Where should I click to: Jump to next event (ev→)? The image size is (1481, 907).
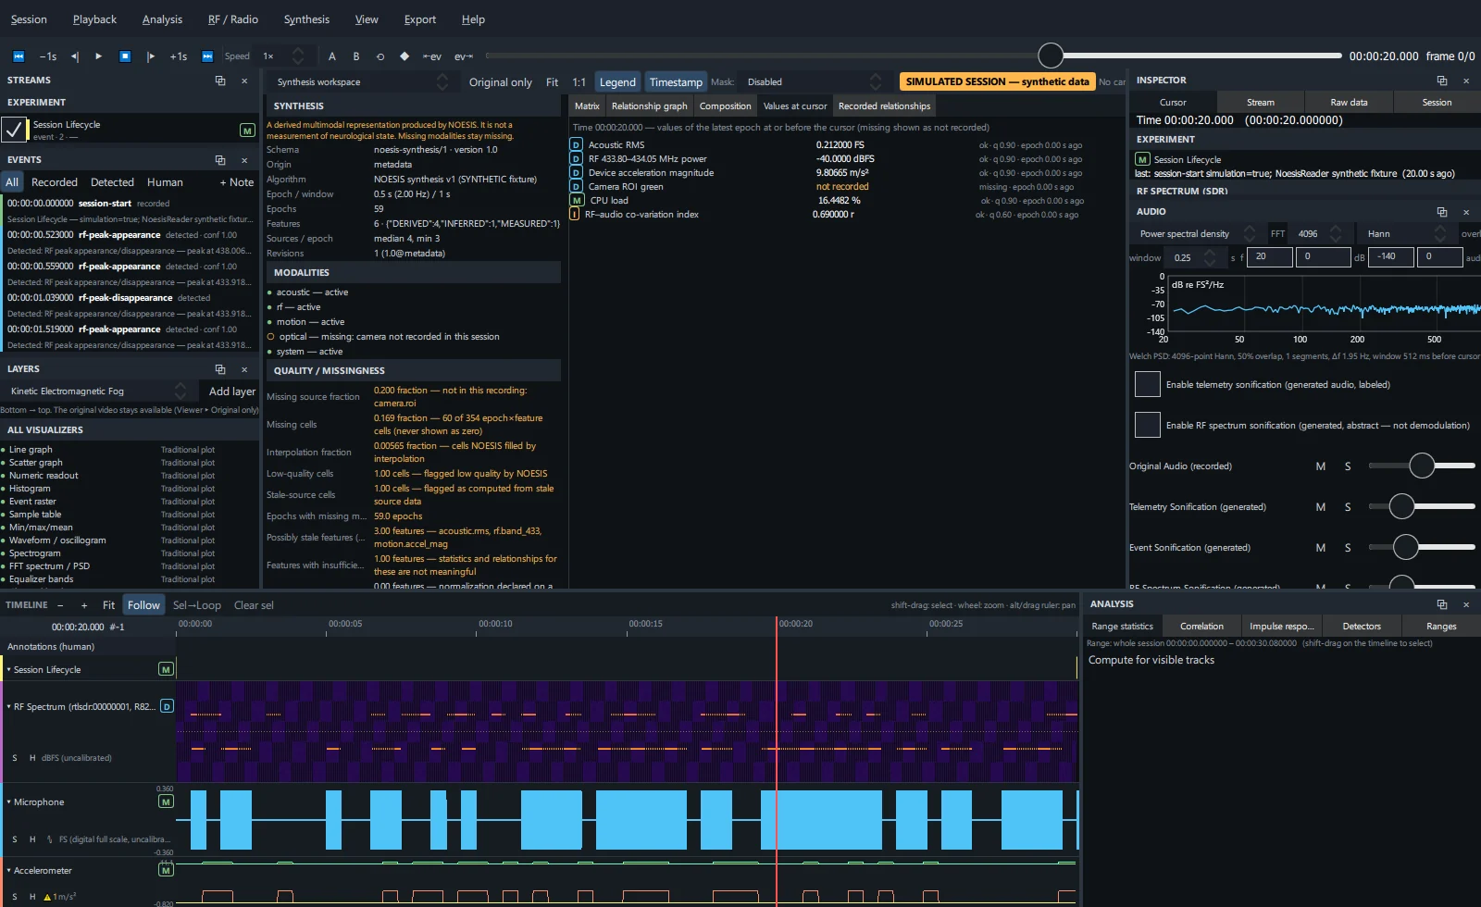click(x=464, y=56)
